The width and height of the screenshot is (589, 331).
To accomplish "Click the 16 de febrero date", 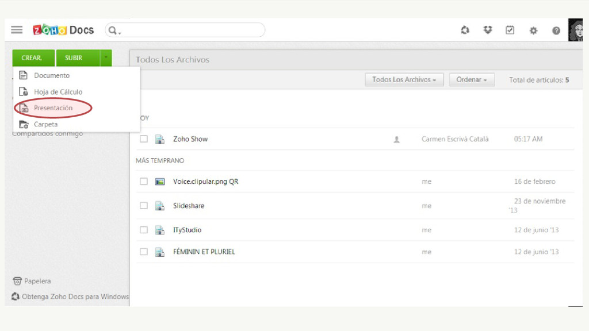I will click(534, 182).
